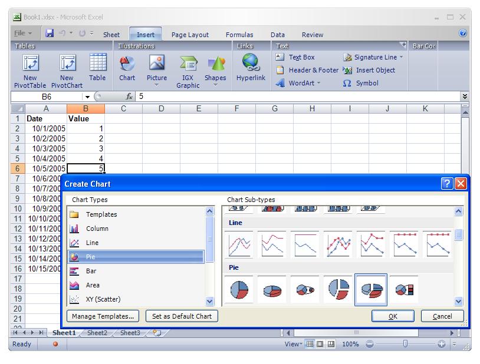Choose XY (Scatter) chart type

point(136,299)
